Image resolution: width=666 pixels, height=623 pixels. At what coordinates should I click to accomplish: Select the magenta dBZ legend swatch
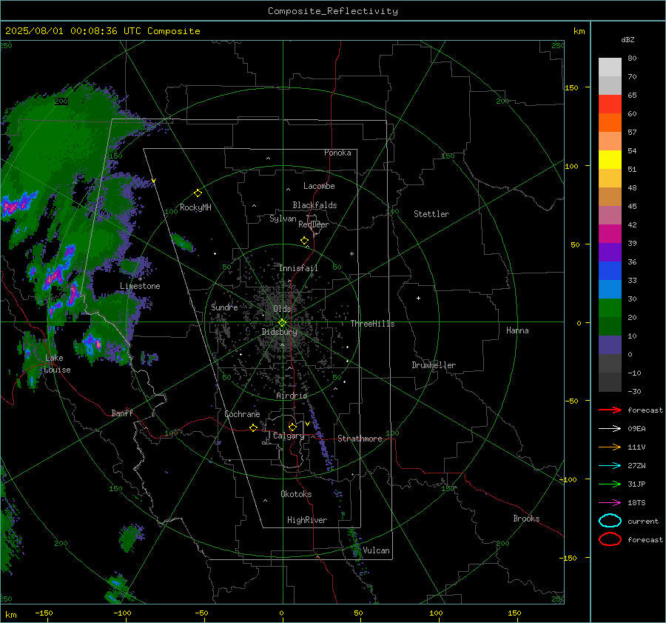click(x=610, y=233)
